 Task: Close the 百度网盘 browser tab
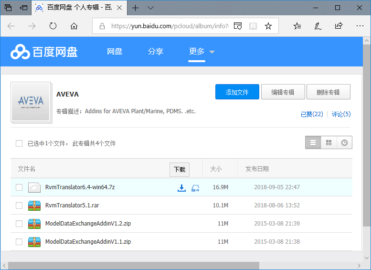[x=119, y=8]
